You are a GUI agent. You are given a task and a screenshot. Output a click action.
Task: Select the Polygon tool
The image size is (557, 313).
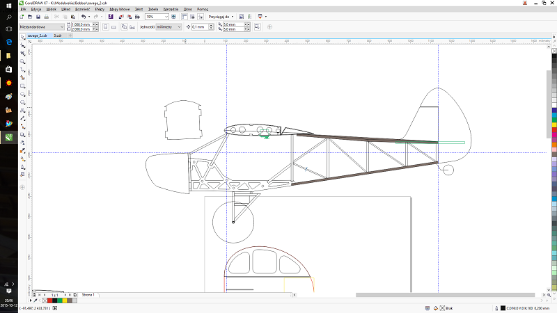(x=22, y=102)
